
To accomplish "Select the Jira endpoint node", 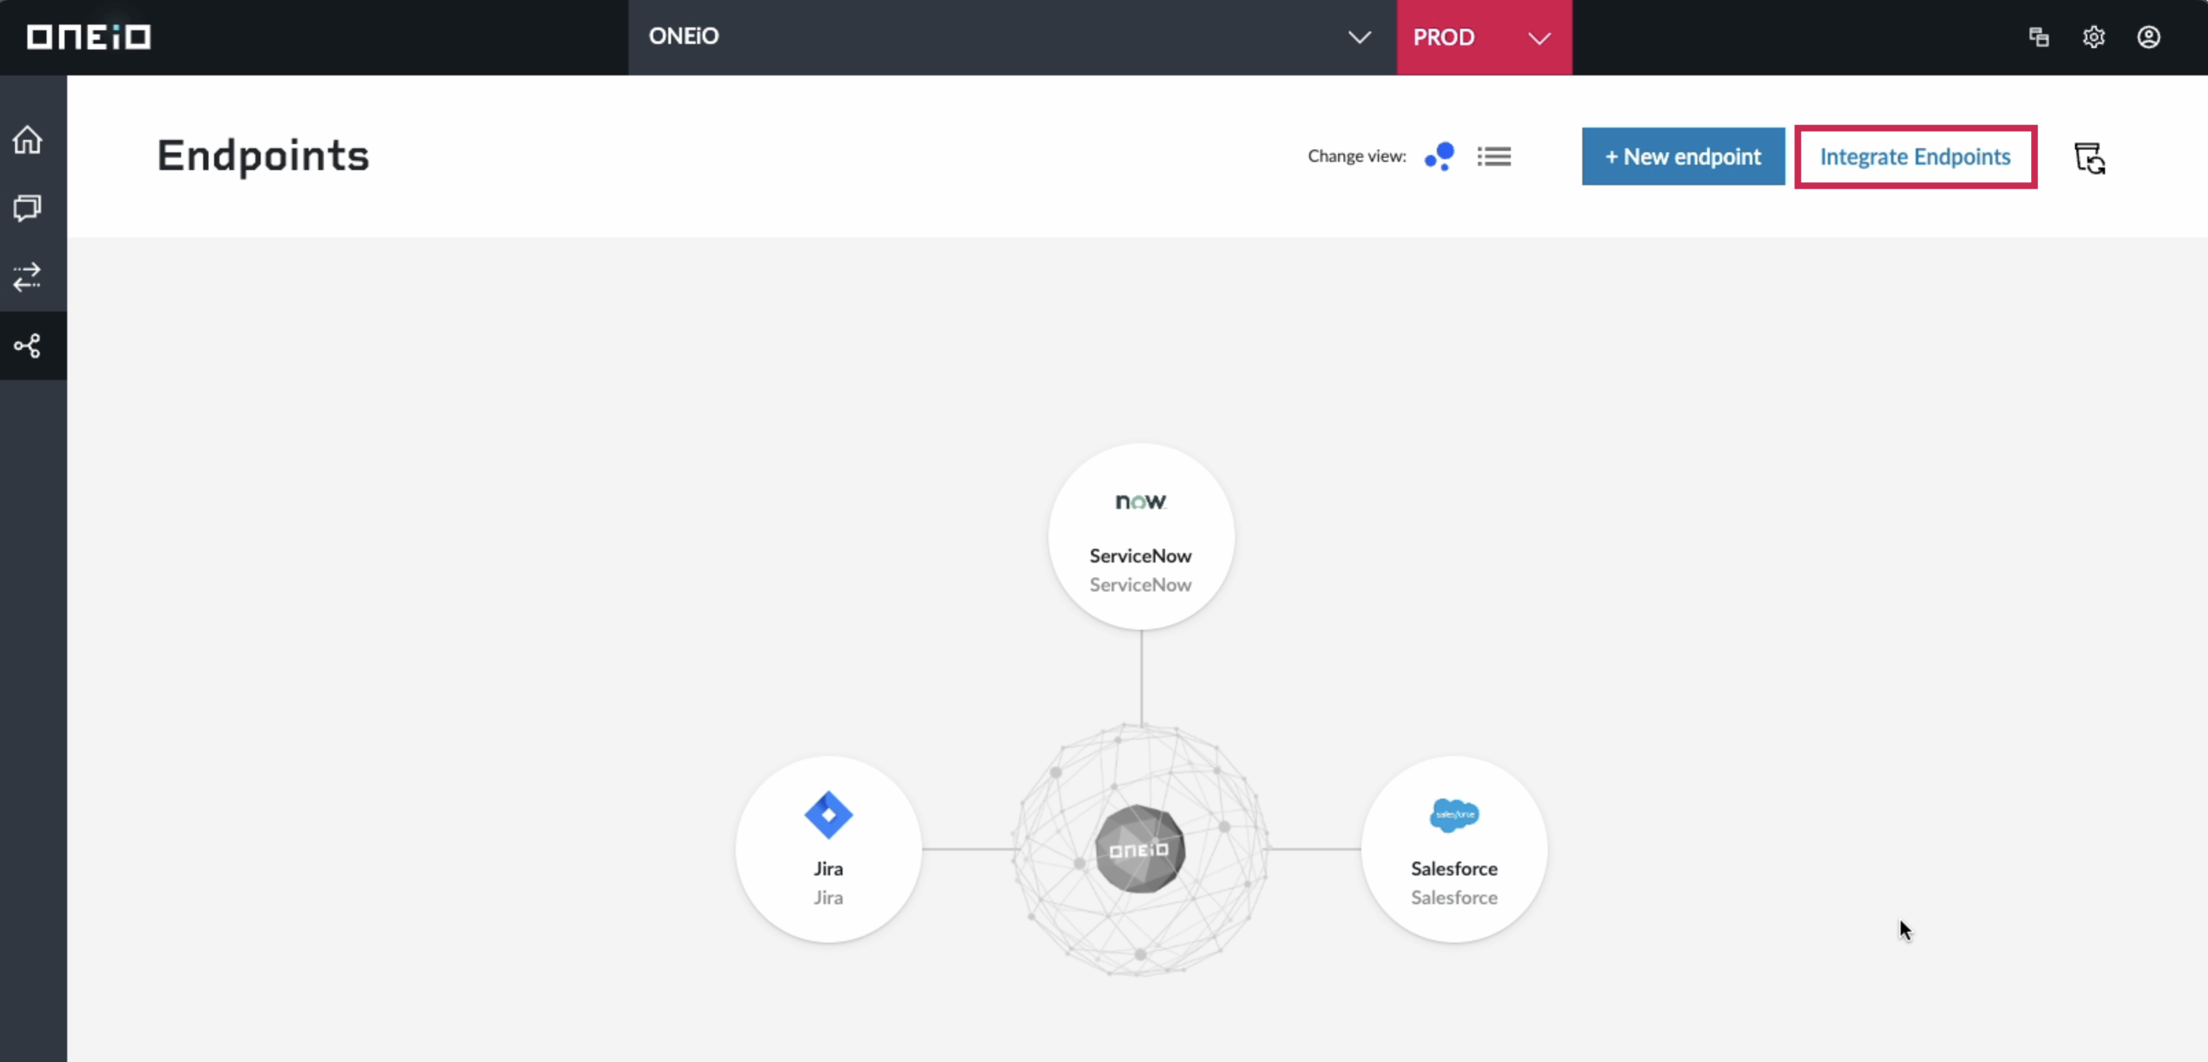I will (829, 849).
